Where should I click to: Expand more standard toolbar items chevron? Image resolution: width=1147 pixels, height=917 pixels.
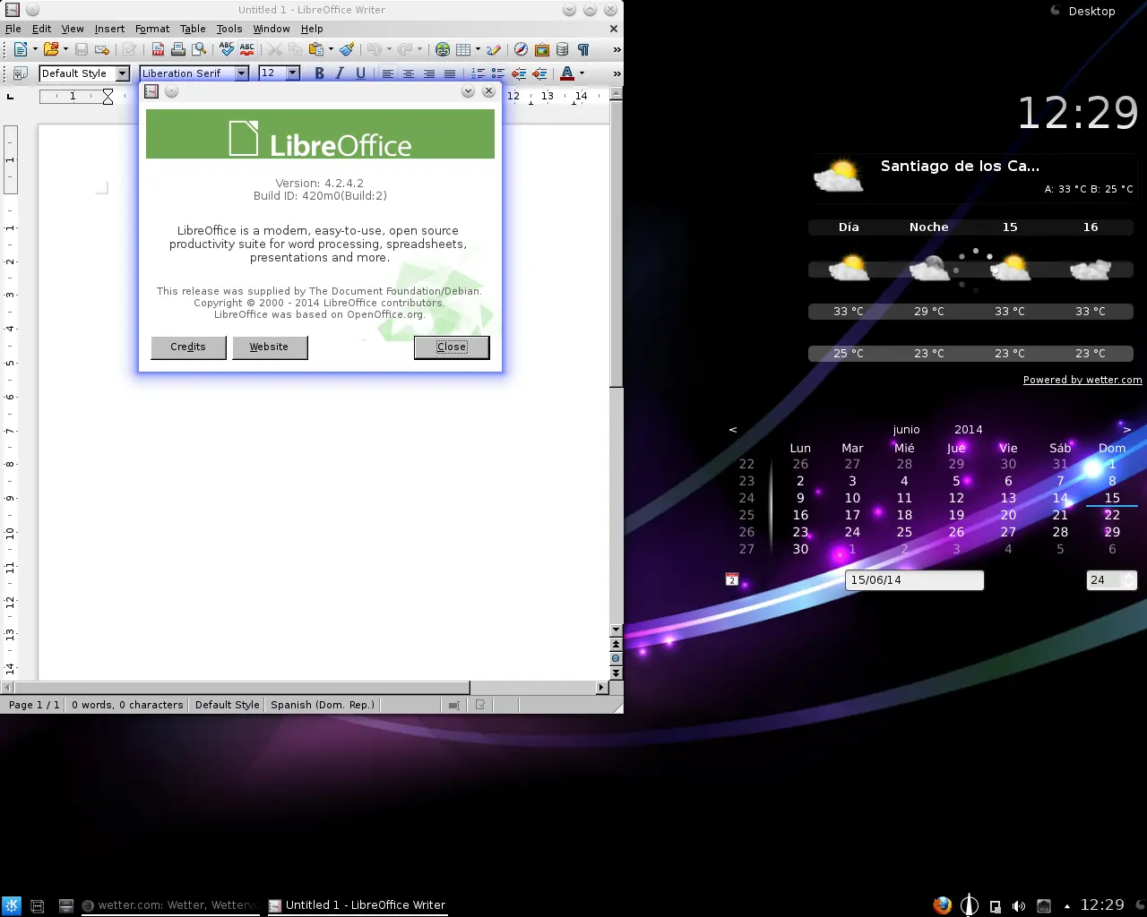[x=616, y=49]
